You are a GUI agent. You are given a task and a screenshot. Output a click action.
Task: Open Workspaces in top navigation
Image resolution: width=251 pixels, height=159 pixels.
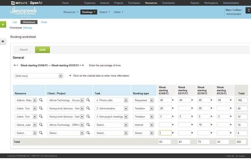point(211,3)
